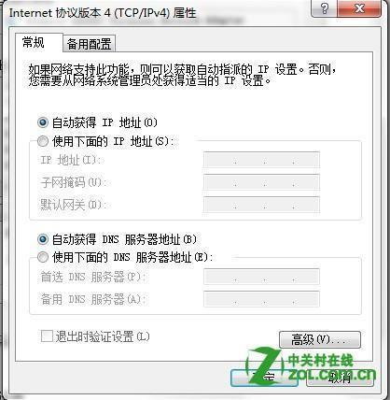Close the IPv4 properties dialog

tap(359, 8)
